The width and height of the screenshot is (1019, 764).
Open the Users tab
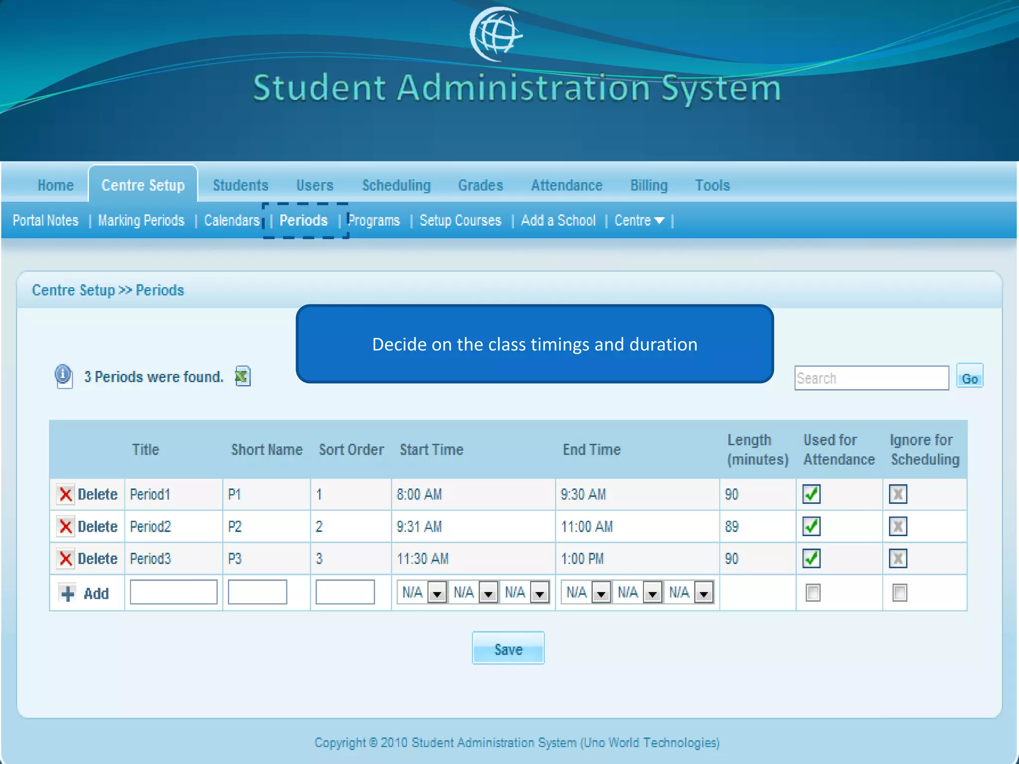[x=315, y=185]
